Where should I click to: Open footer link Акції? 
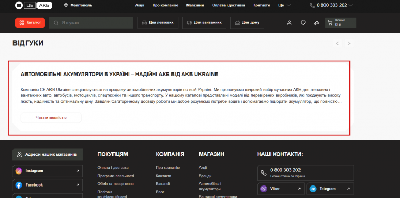203,168
